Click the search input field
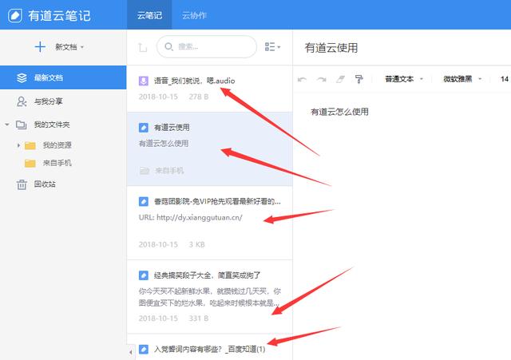Screen dimensions: 511x360 point(207,46)
